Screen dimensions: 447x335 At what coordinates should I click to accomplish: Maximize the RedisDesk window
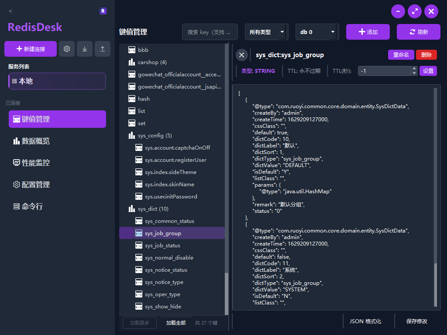pyautogui.click(x=415, y=11)
